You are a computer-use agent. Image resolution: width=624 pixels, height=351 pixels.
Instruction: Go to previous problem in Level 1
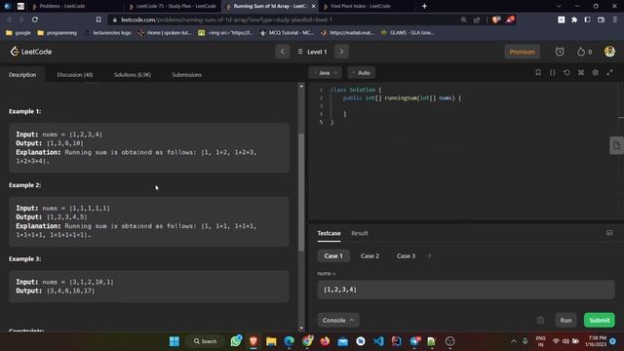(x=282, y=52)
